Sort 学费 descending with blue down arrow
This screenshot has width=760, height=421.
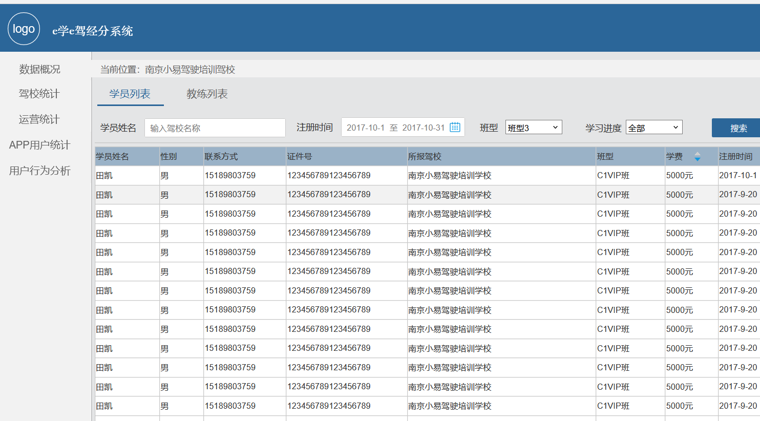click(x=697, y=159)
